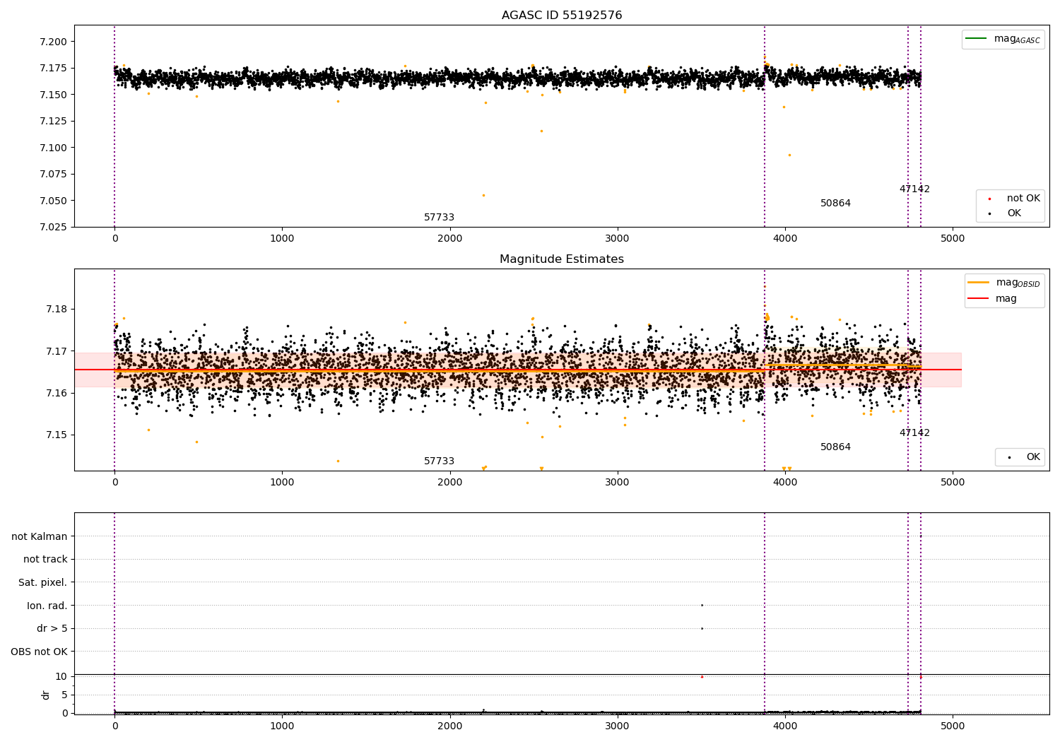Click the black dot on the Ion. rad. row
This screenshot has height=742, width=1060.
pyautogui.click(x=702, y=605)
